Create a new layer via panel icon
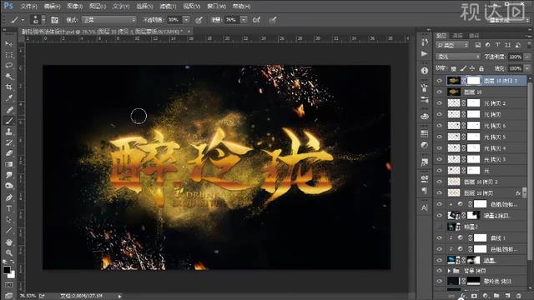The height and width of the screenshot is (300, 534). tap(508, 296)
